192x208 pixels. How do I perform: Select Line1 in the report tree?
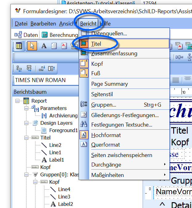(55, 153)
